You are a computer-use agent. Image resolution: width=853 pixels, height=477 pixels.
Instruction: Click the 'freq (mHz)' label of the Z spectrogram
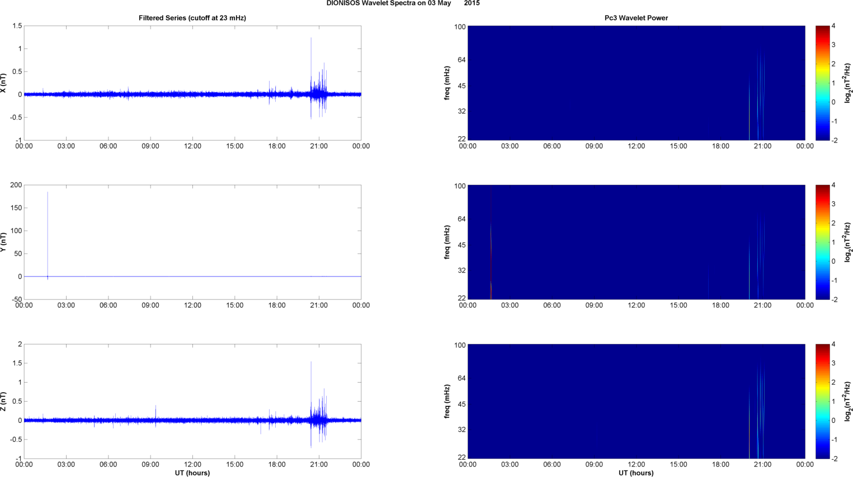click(x=447, y=402)
